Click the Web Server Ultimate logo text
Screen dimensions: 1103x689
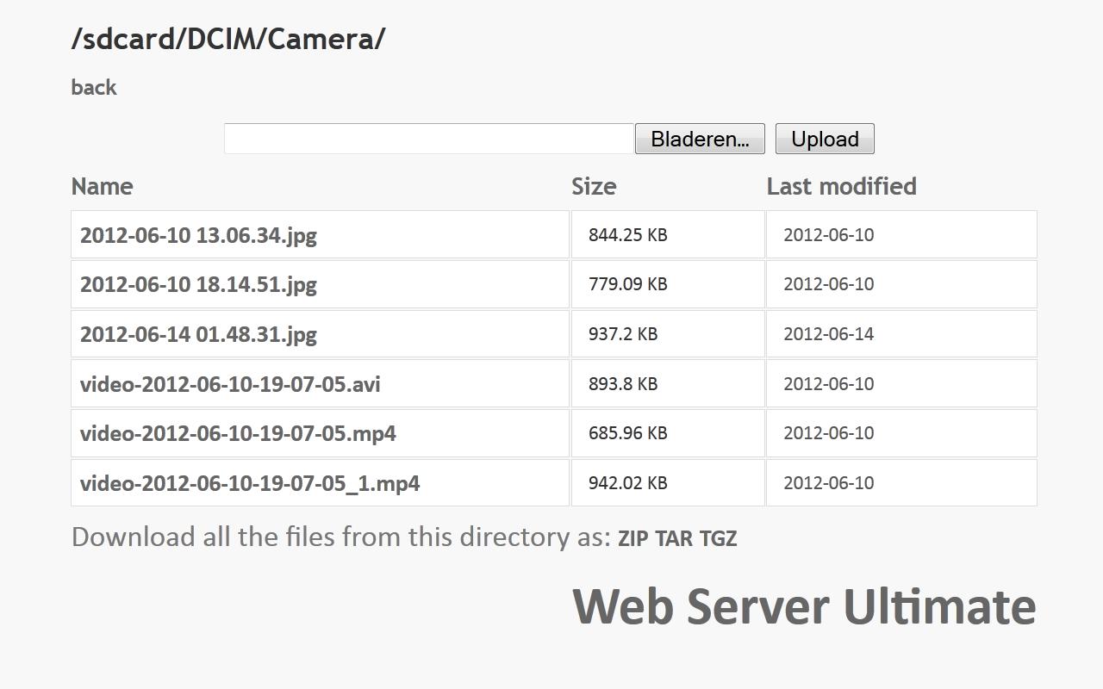(x=804, y=605)
